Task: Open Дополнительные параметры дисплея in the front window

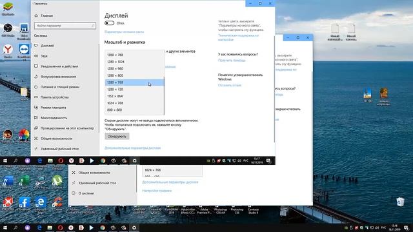Action: [x=132, y=148]
